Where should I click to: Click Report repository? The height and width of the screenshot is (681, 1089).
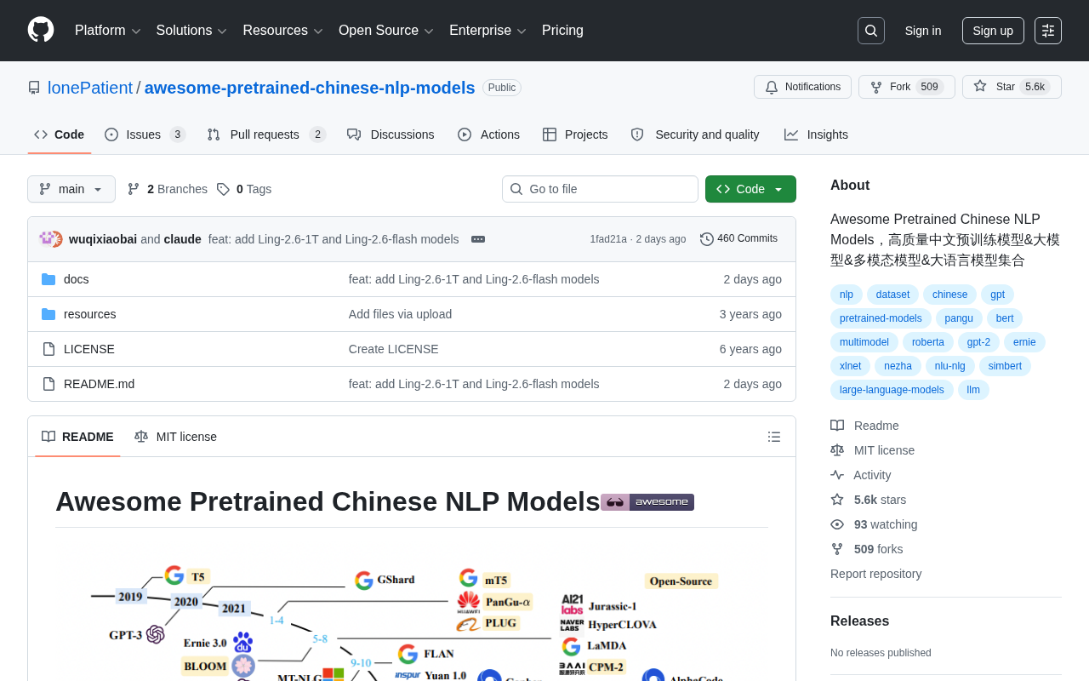(x=875, y=574)
